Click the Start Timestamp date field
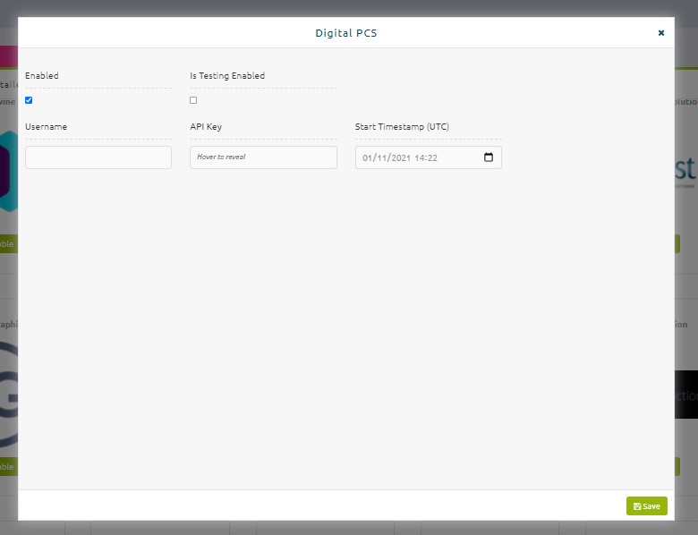Viewport: 698px width, 535px height. (x=429, y=157)
